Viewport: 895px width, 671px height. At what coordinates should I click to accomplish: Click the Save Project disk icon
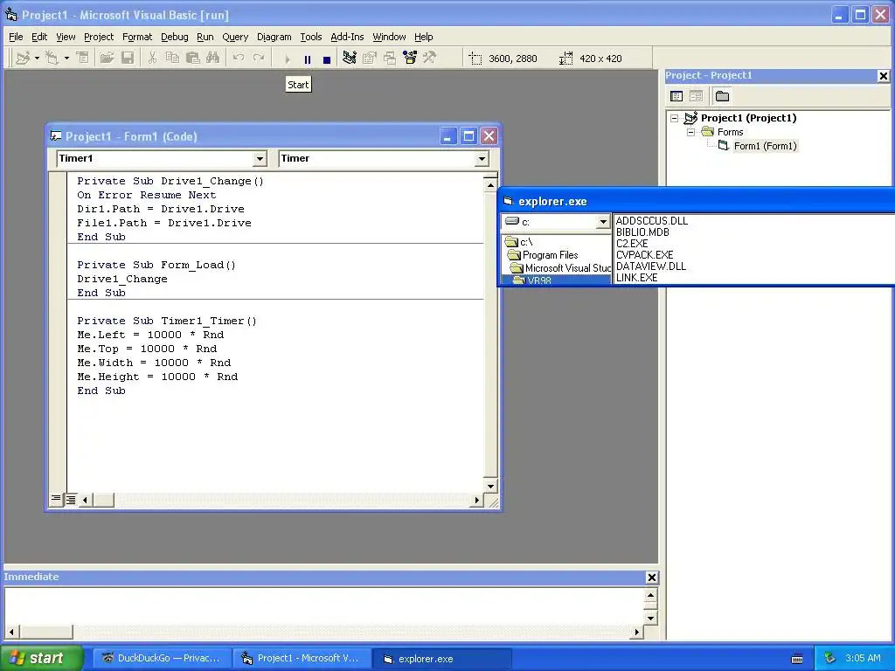click(x=128, y=59)
